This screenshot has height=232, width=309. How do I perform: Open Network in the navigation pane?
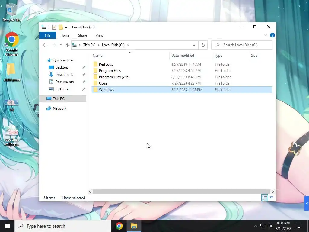click(59, 108)
